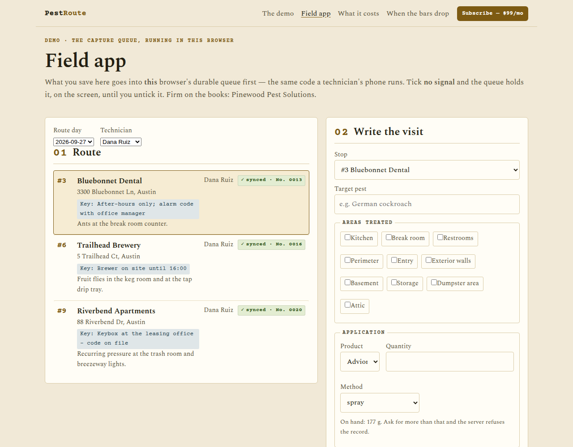Viewport: 573px width, 447px height.
Task: Open the Stop dropdown
Action: tap(427, 170)
